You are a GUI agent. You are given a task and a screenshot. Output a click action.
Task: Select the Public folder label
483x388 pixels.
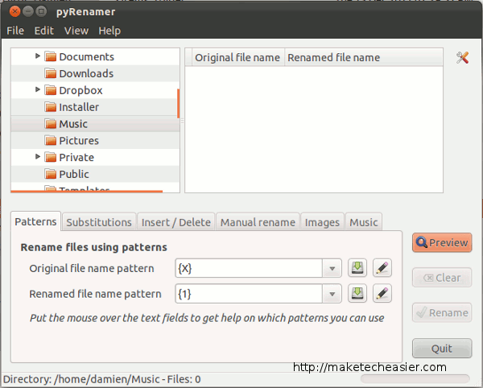(x=74, y=175)
